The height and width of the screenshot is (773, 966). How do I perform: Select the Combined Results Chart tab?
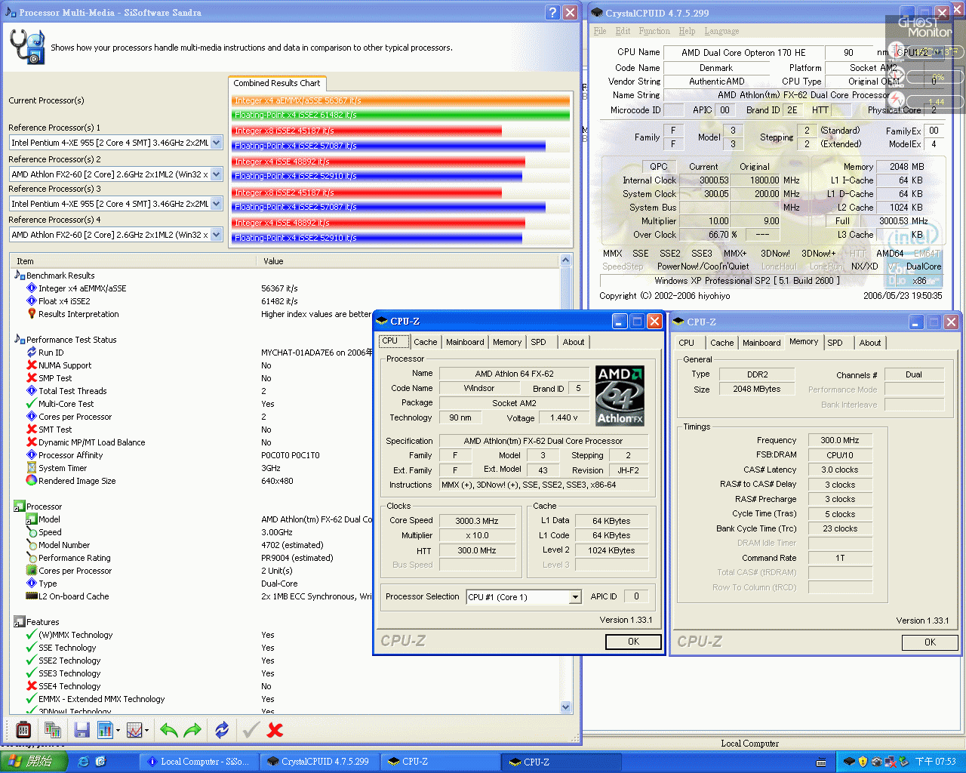pyautogui.click(x=276, y=83)
